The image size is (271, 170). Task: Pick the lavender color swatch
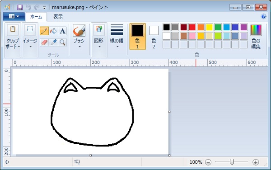[x=244, y=36]
